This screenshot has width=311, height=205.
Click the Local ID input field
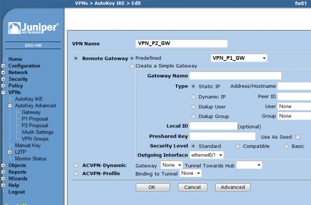tap(213, 126)
